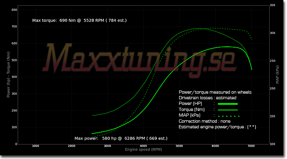Click 'Drivetrain losses : estimated' text

(x=208, y=98)
